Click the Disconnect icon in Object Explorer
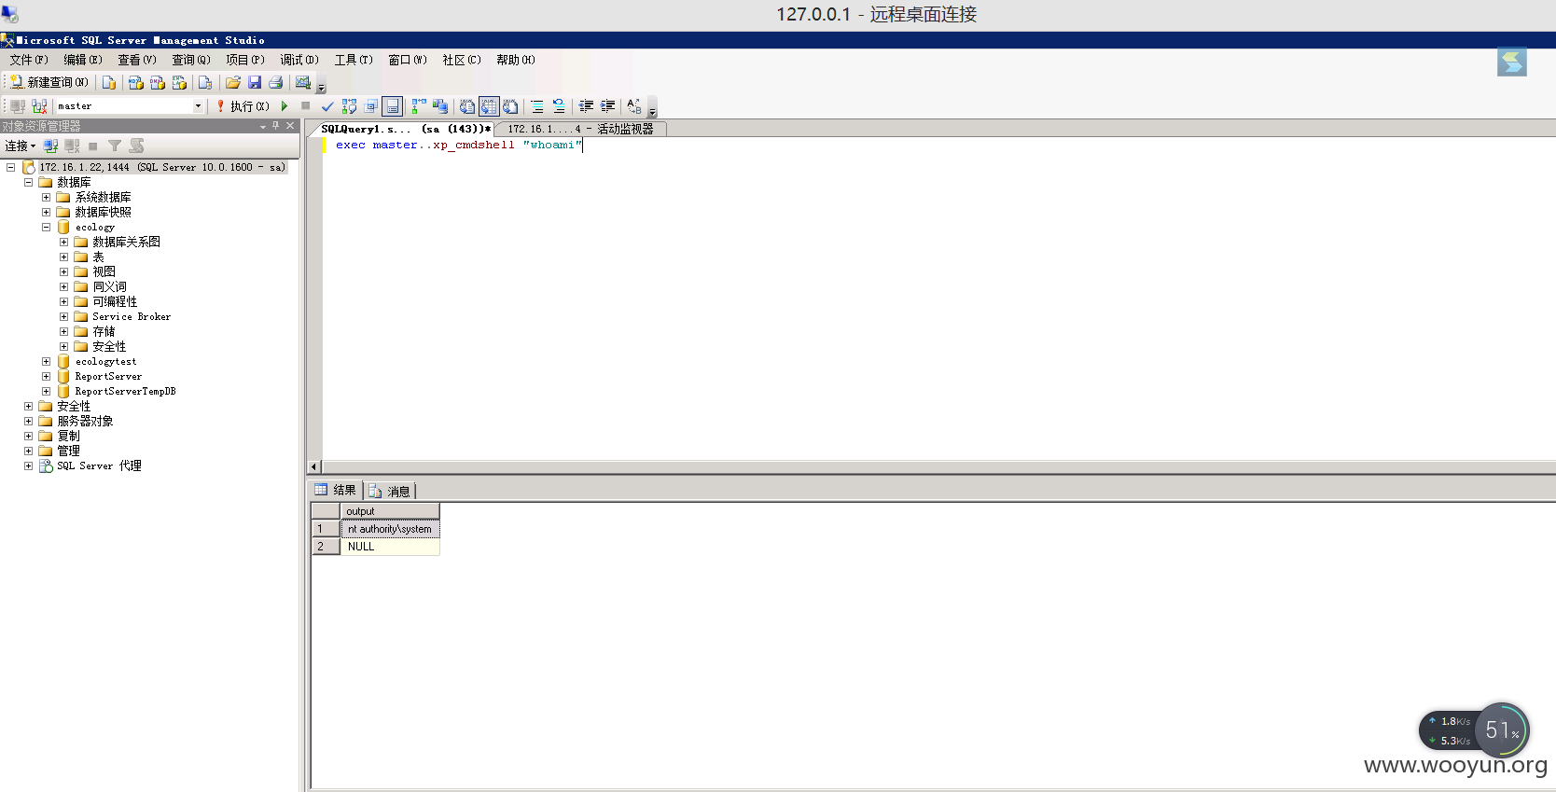 click(x=72, y=146)
